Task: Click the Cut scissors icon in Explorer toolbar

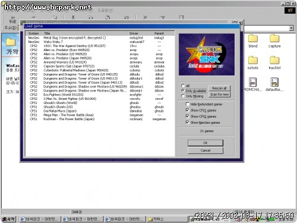Action: [x=73, y=17]
